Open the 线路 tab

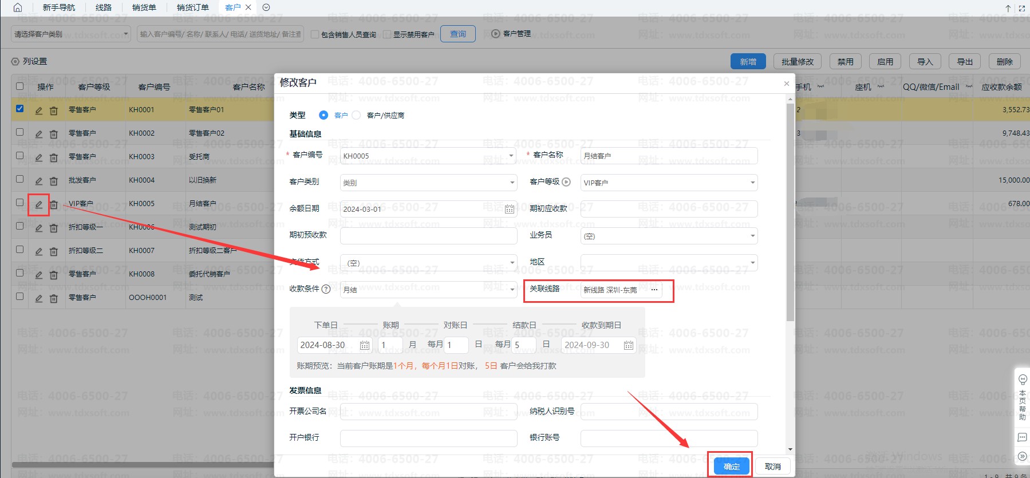104,7
